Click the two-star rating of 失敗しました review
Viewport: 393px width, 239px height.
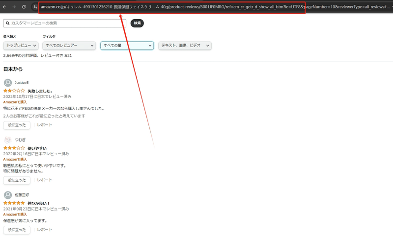coord(14,91)
